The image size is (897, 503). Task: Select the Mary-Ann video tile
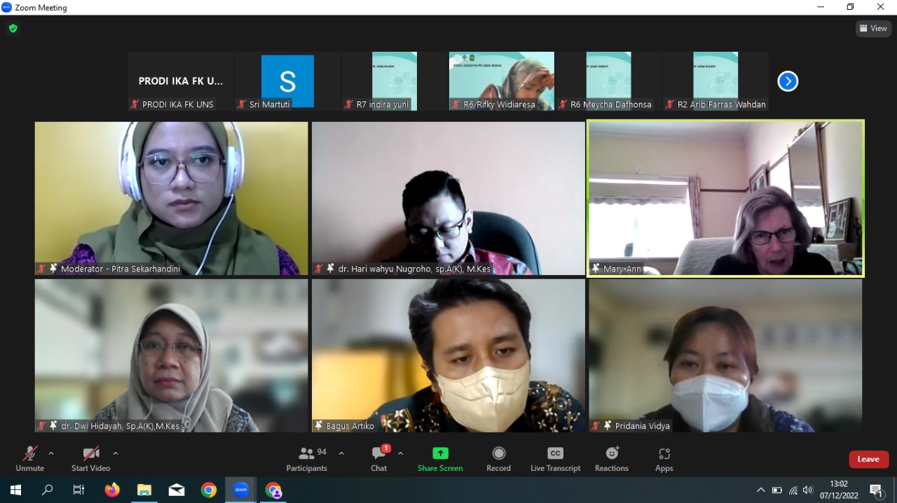725,199
